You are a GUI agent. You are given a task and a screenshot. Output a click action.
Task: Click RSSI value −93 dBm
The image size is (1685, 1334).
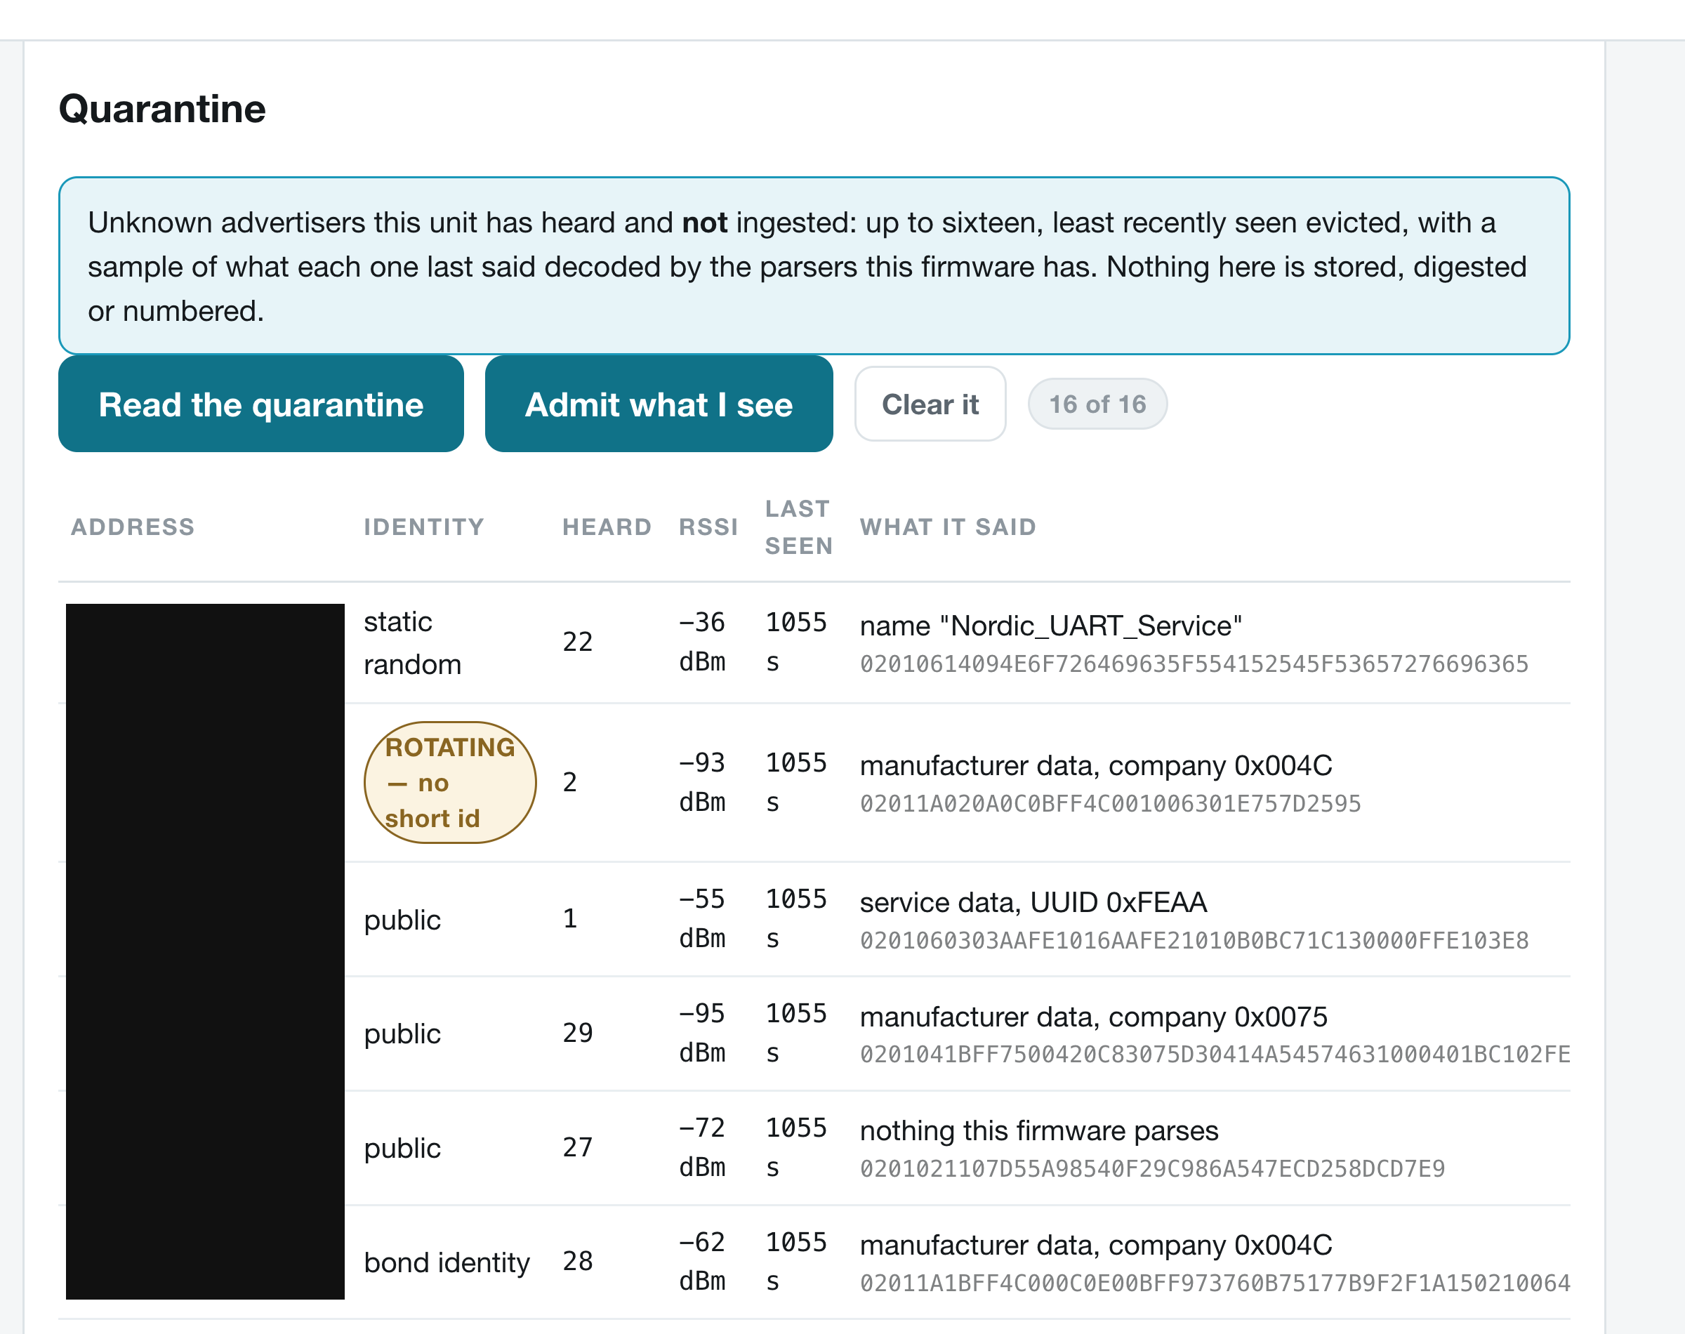[x=702, y=783]
